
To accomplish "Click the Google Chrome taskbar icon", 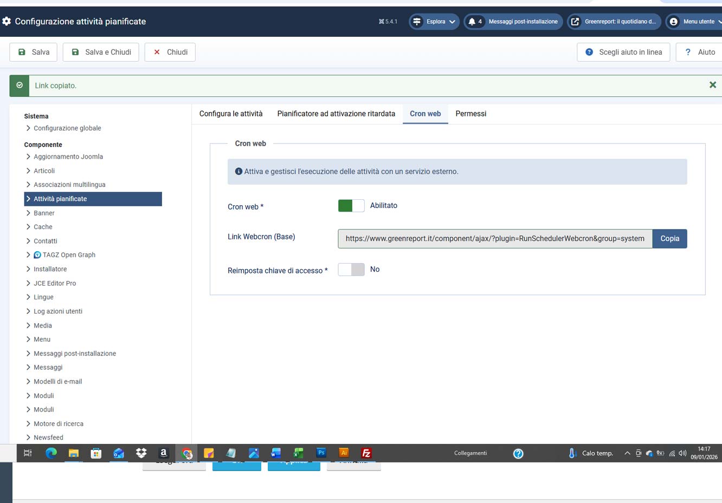I will tap(187, 453).
